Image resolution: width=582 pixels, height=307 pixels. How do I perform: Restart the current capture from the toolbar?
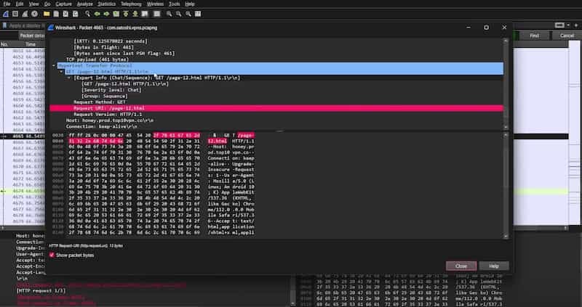click(25, 14)
